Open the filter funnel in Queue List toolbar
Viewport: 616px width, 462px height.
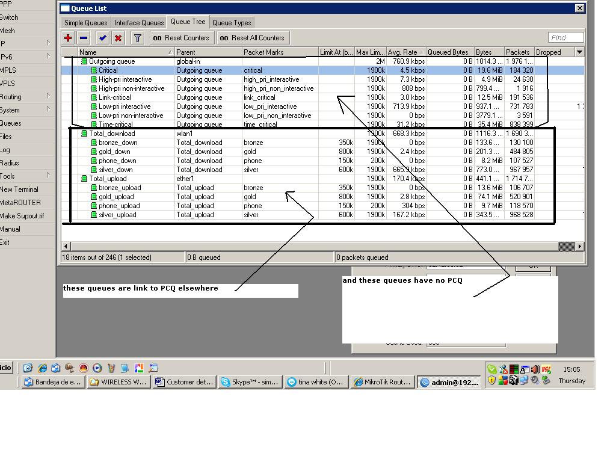pos(138,38)
